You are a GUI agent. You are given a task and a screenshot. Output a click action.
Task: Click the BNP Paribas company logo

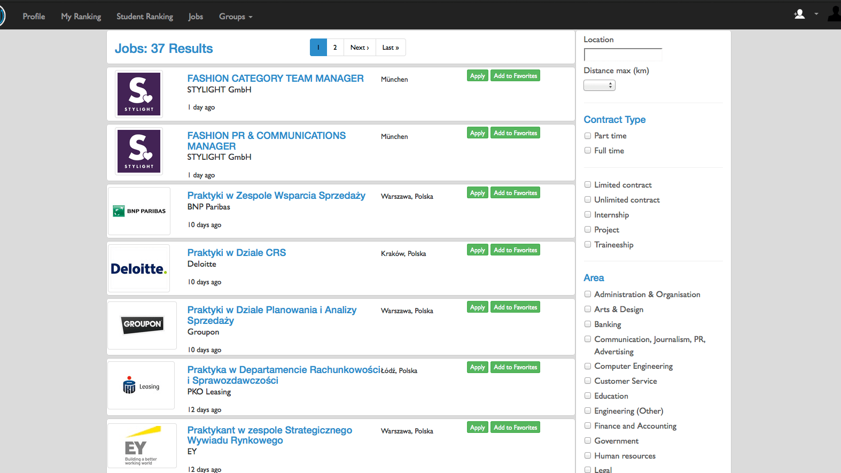click(x=139, y=211)
